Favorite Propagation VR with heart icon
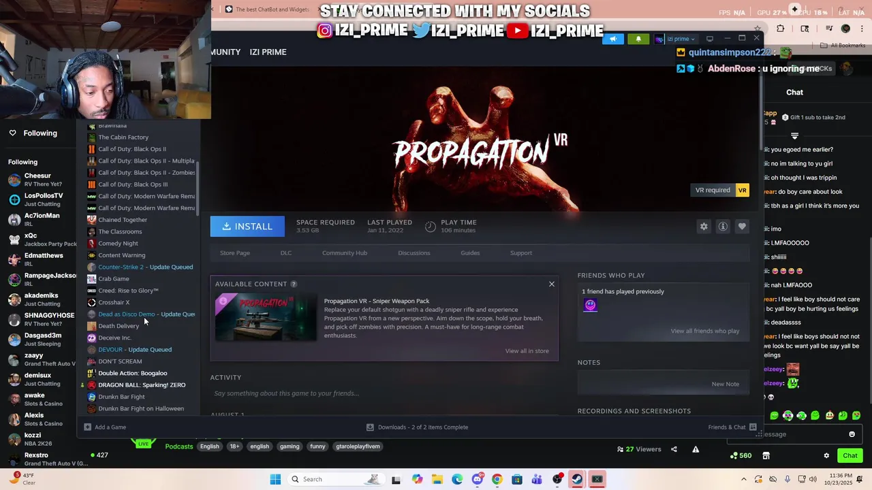The image size is (872, 490). click(x=742, y=227)
